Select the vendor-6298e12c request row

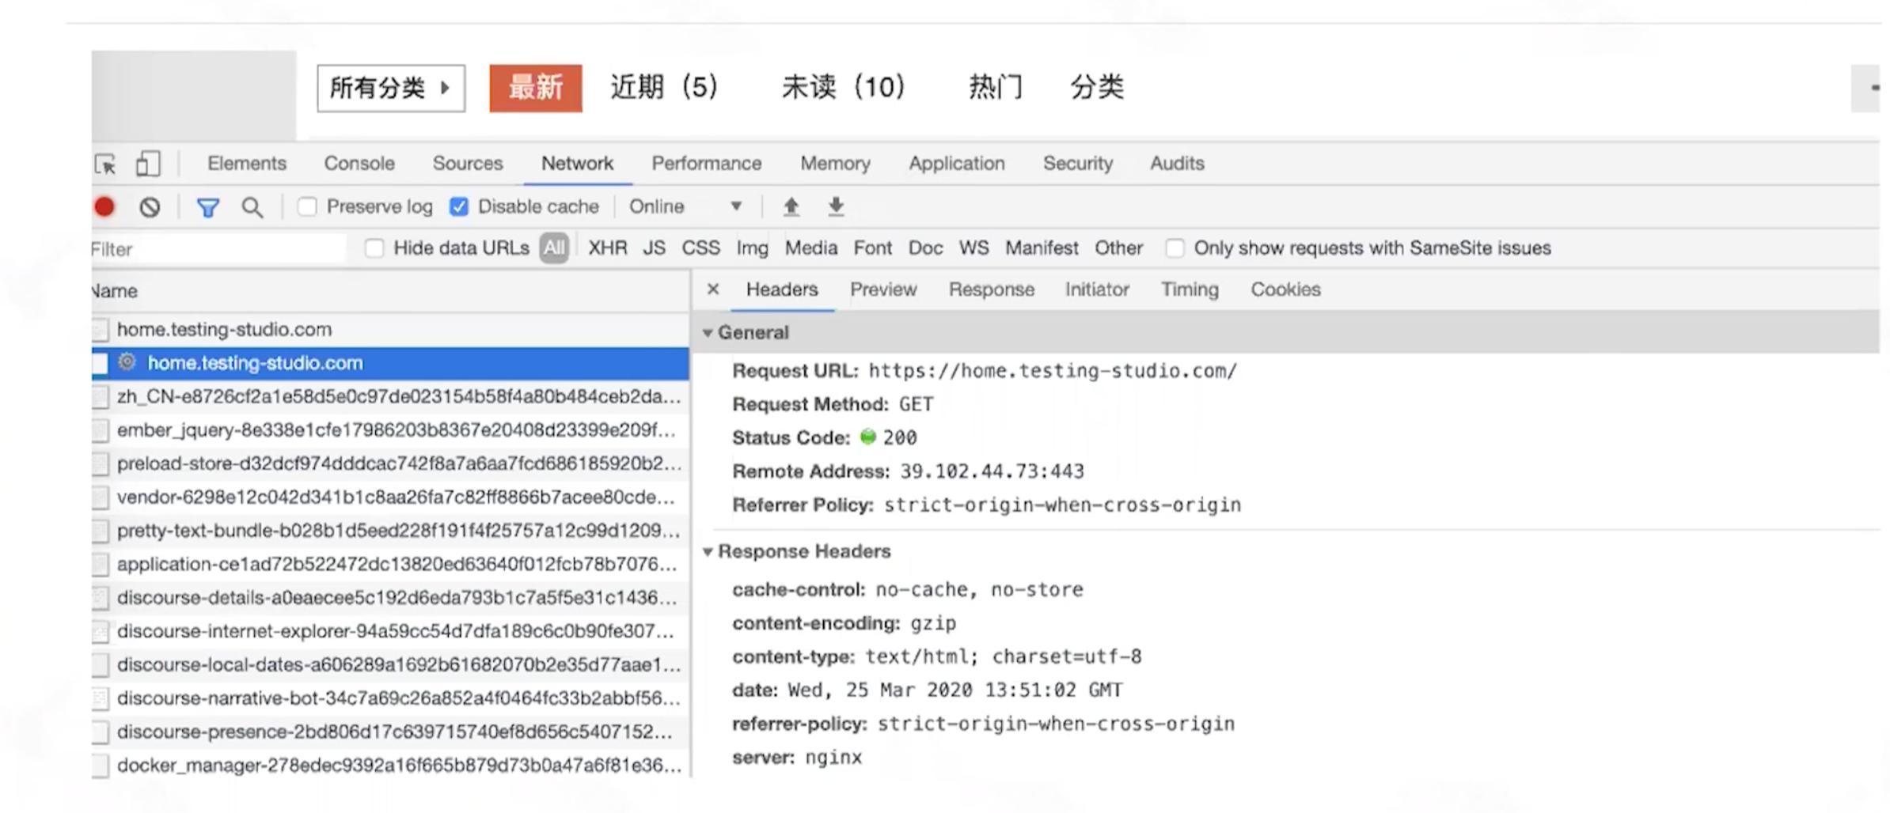(390, 497)
